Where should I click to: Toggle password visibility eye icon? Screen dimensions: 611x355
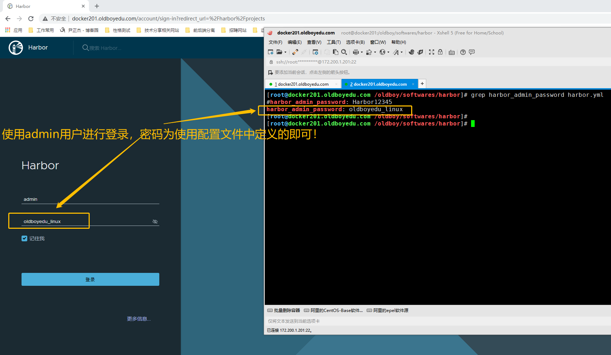pyautogui.click(x=155, y=222)
